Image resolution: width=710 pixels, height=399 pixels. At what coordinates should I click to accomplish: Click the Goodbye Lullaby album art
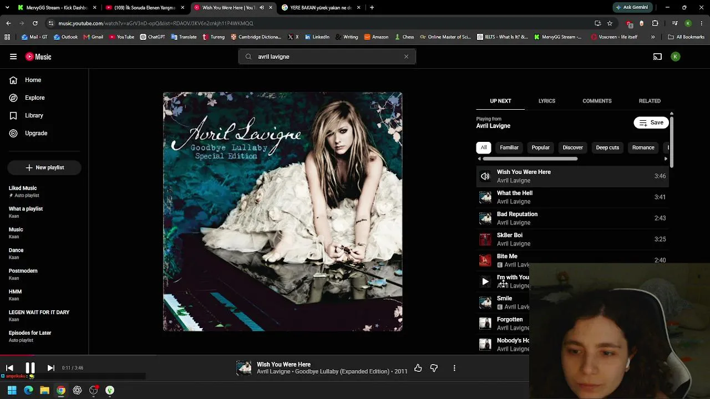click(x=283, y=212)
